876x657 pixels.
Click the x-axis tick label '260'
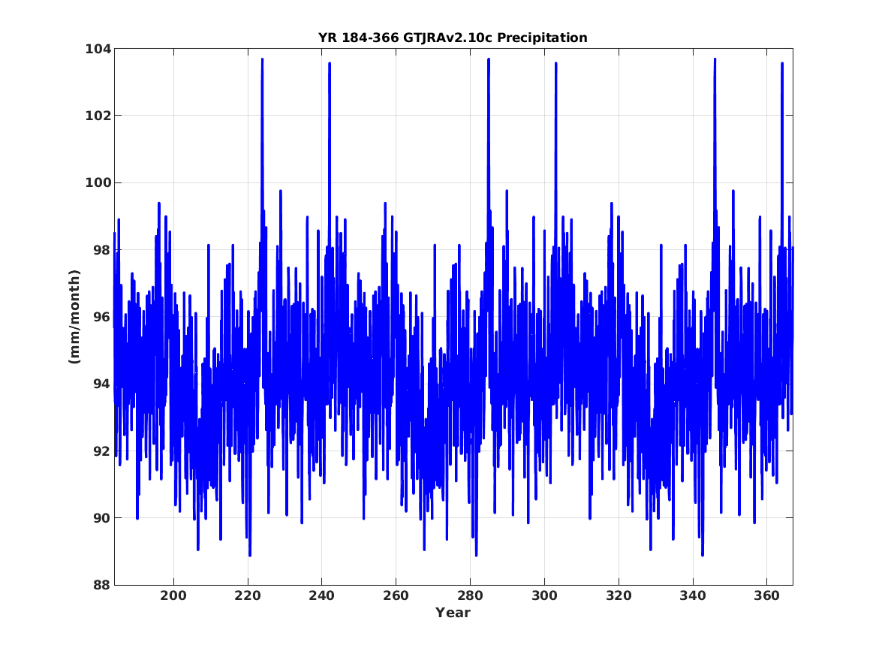click(x=396, y=596)
